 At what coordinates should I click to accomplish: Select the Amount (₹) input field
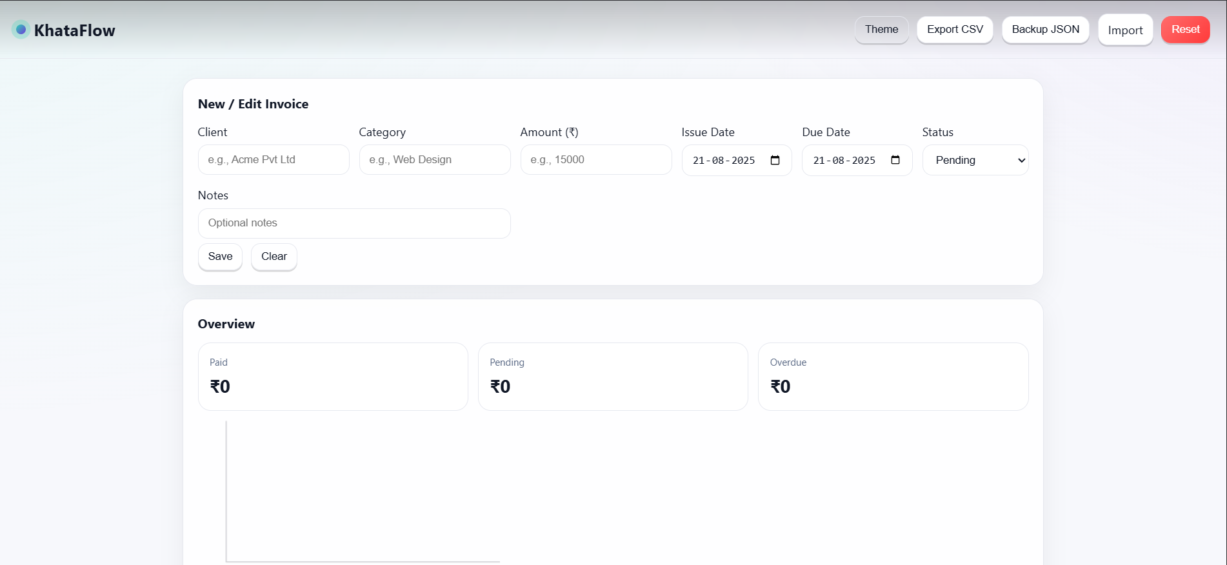point(596,160)
